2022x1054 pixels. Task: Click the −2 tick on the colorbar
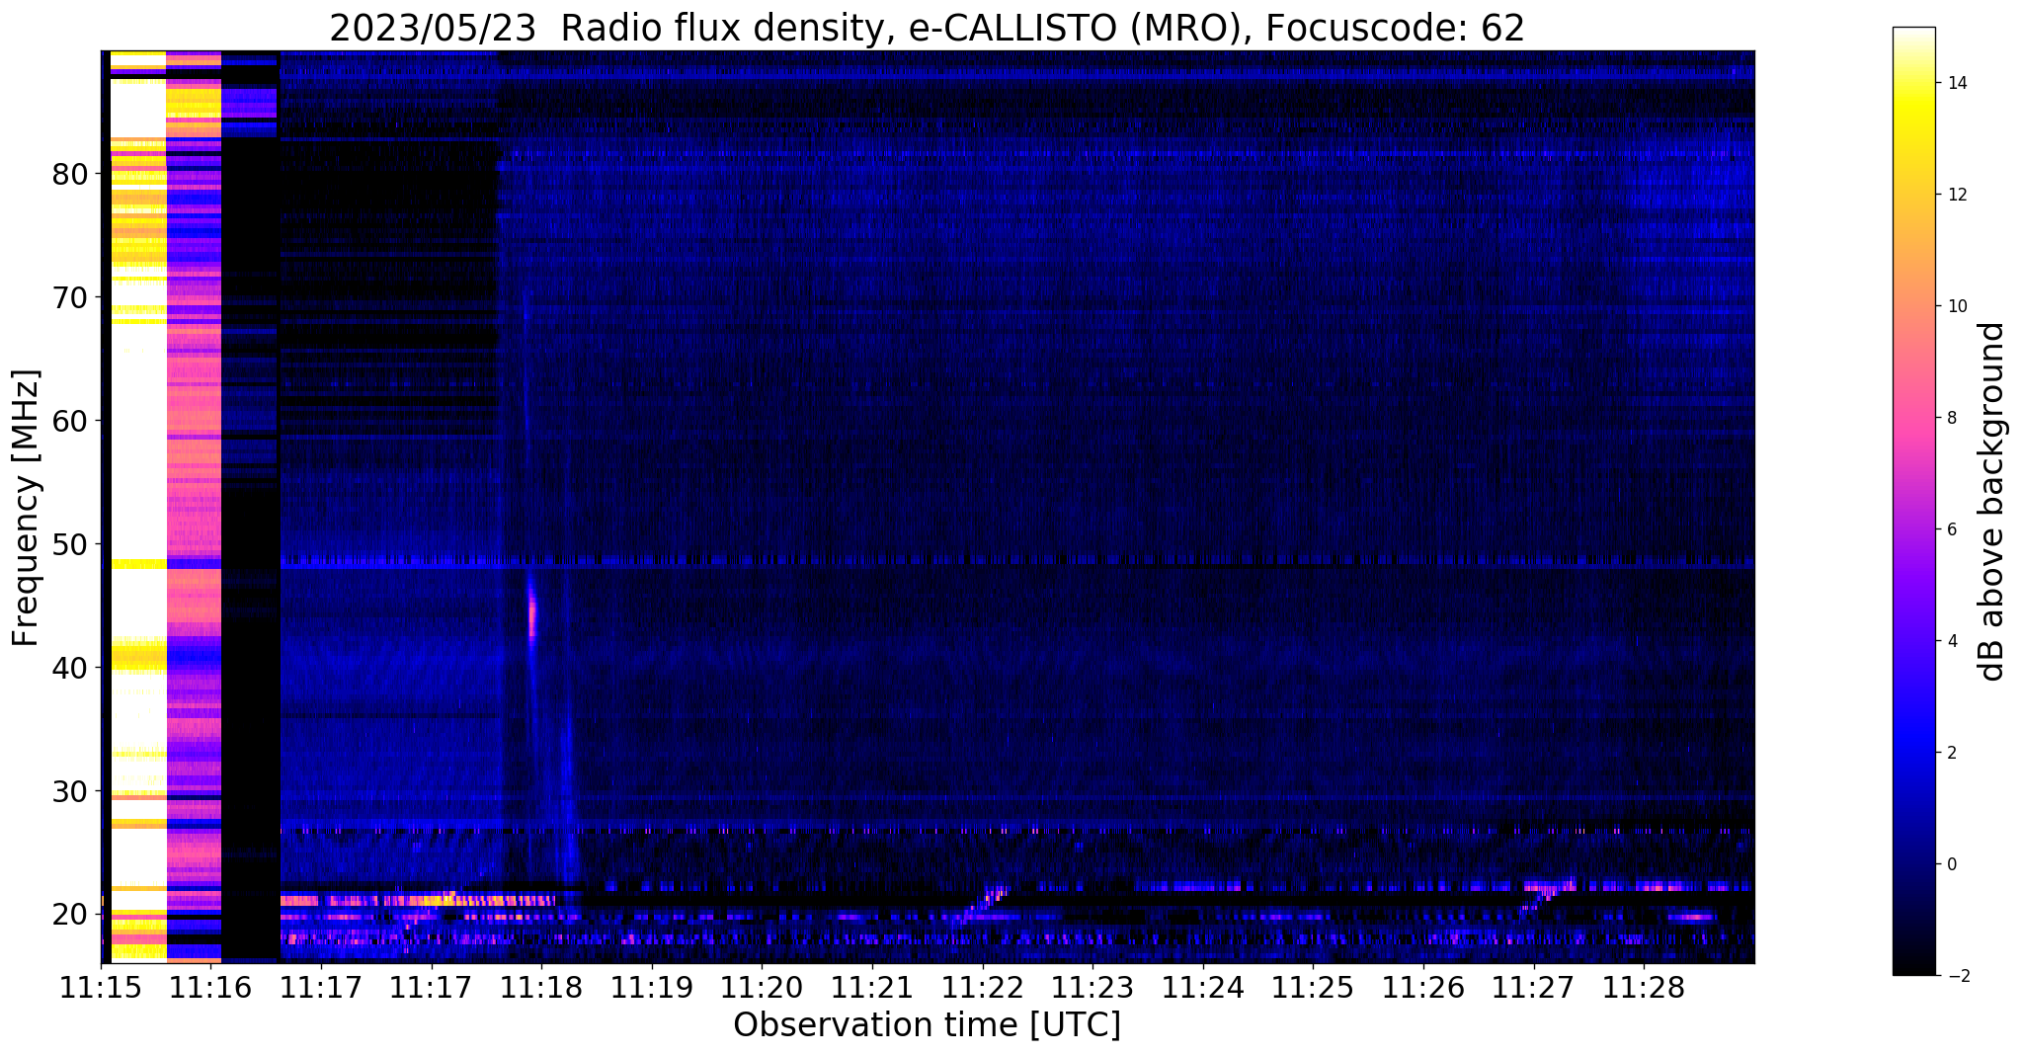pyautogui.click(x=1957, y=976)
